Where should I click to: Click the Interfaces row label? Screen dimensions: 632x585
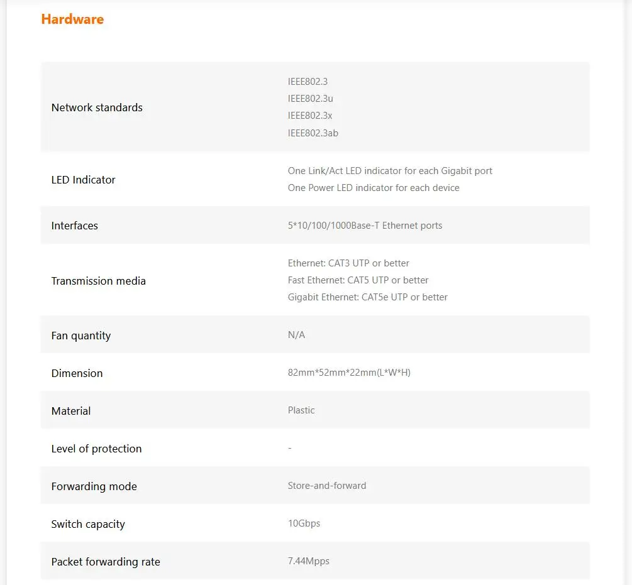click(x=74, y=226)
